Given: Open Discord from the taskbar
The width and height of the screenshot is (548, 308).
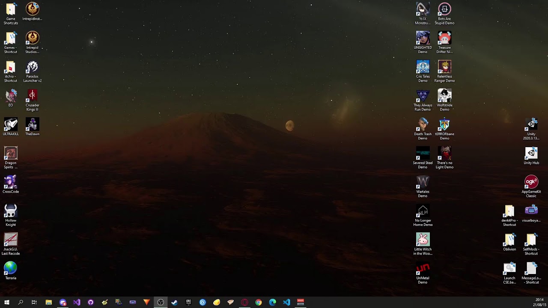Looking at the screenshot, I should click(63, 302).
